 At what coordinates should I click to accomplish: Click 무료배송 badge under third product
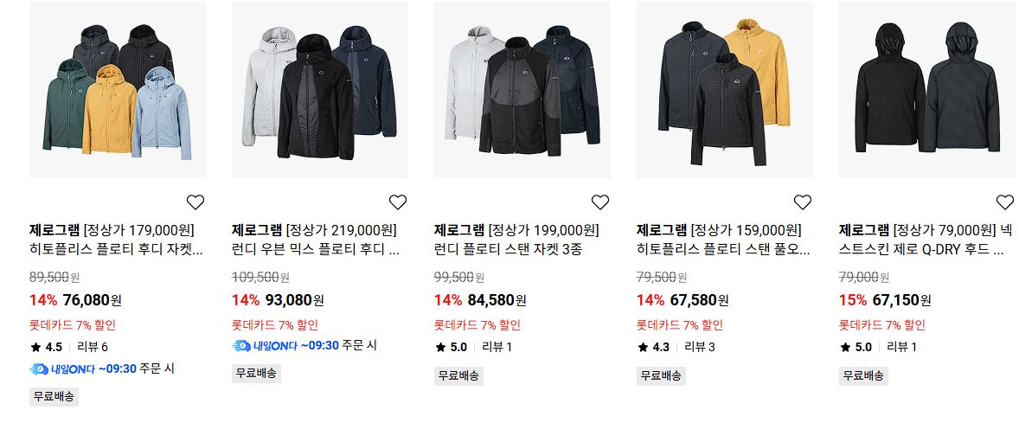click(x=458, y=375)
